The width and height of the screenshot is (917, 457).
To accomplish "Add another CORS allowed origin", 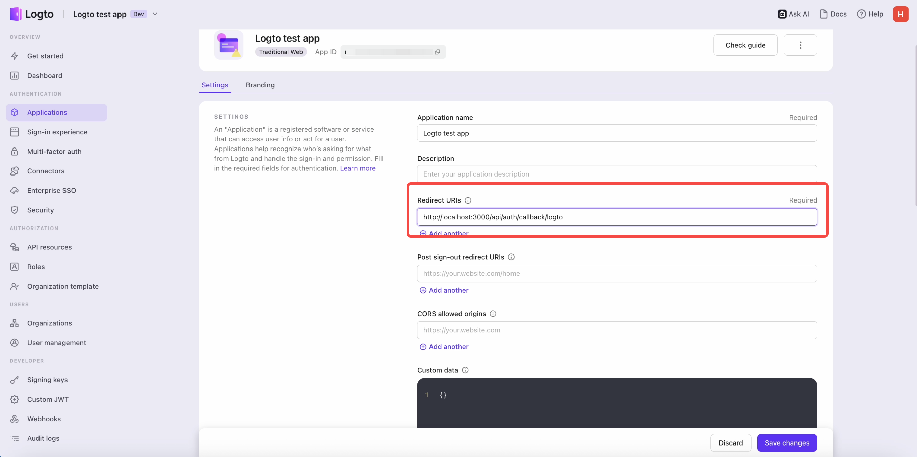I will [444, 347].
